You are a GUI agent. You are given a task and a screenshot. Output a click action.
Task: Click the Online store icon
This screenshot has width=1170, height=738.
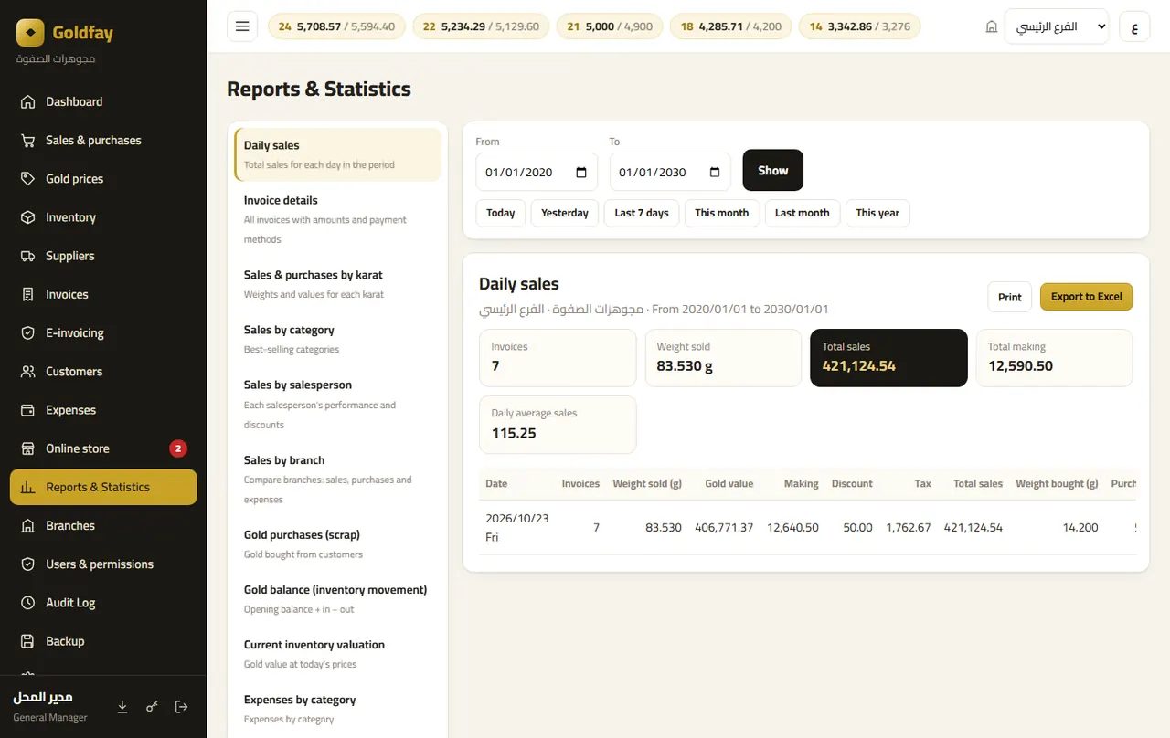(28, 448)
